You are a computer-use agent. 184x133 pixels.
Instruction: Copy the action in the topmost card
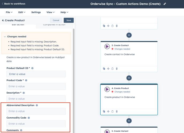tap(112, 26)
